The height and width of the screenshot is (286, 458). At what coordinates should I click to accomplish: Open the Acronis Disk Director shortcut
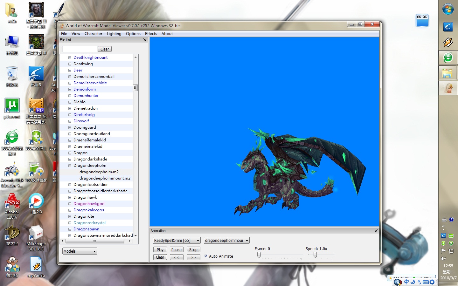pos(12,174)
